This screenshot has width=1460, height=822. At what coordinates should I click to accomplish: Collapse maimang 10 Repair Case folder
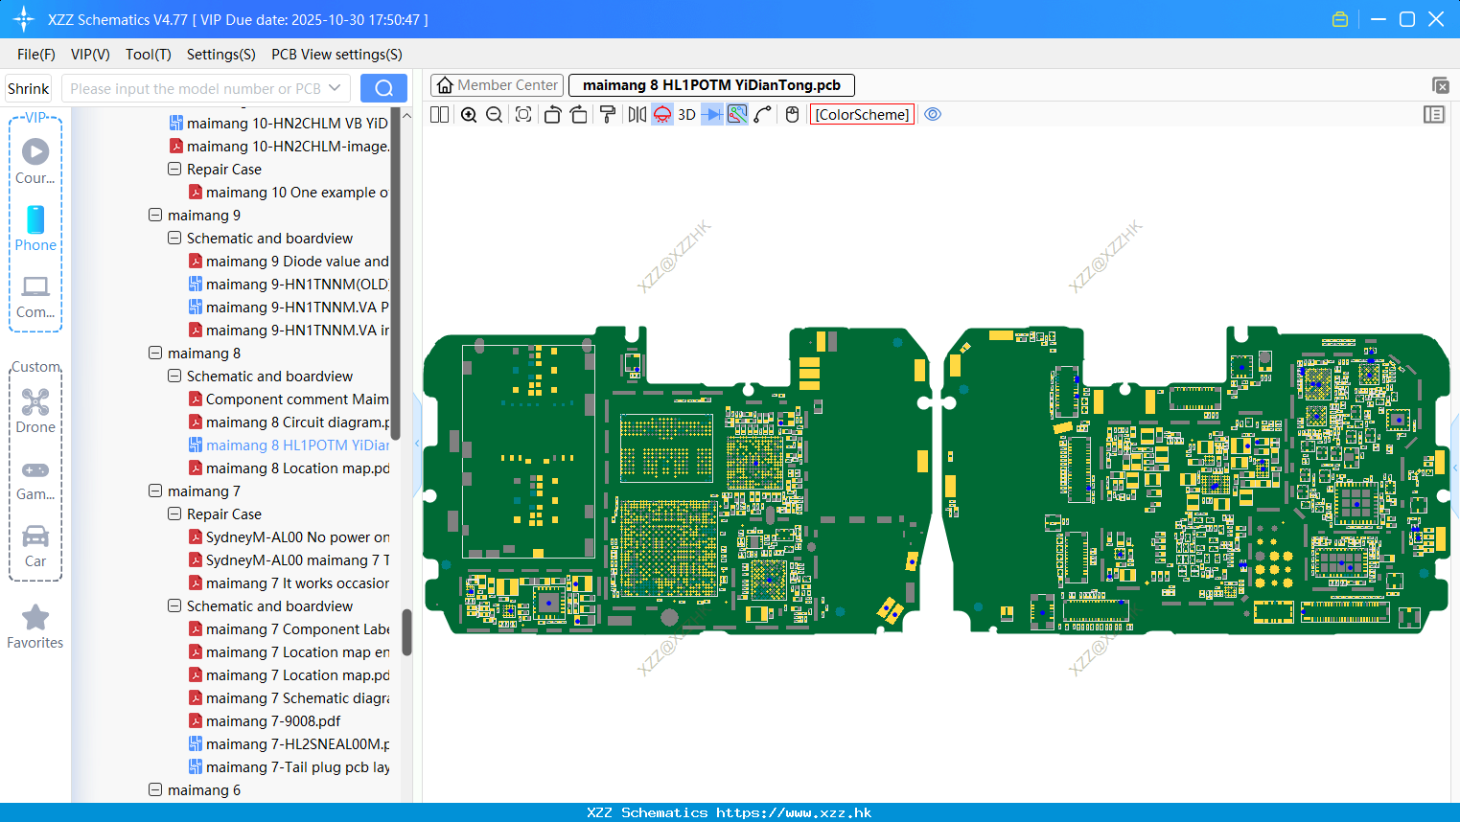point(174,170)
